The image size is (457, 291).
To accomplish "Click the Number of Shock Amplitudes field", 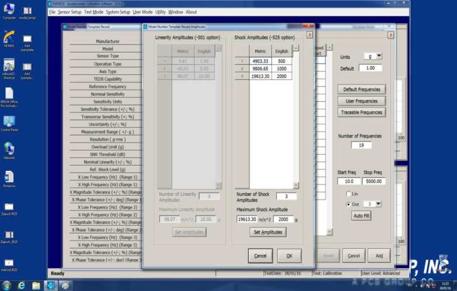I will coord(286,197).
